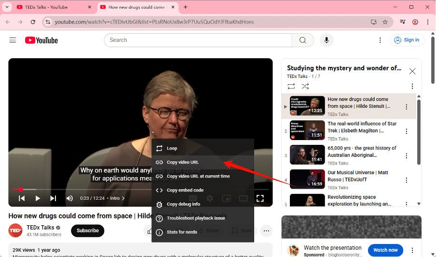Seek using the red progress bar handle

click(x=21, y=189)
